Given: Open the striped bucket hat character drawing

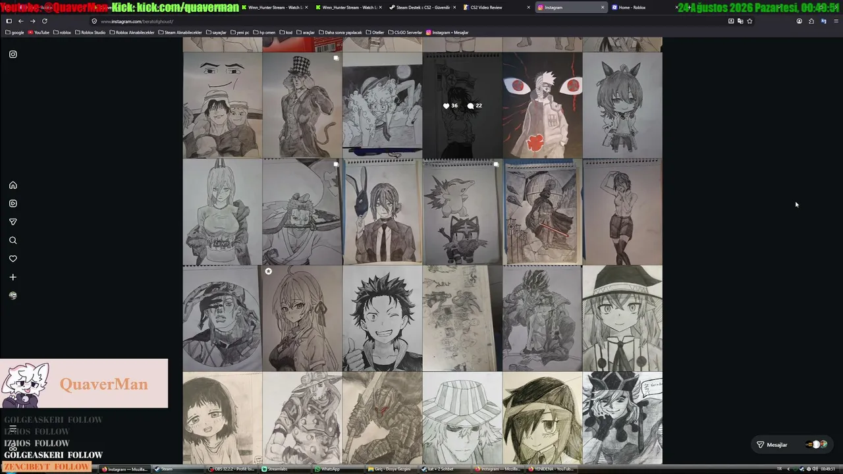Looking at the screenshot, I should 462,419.
